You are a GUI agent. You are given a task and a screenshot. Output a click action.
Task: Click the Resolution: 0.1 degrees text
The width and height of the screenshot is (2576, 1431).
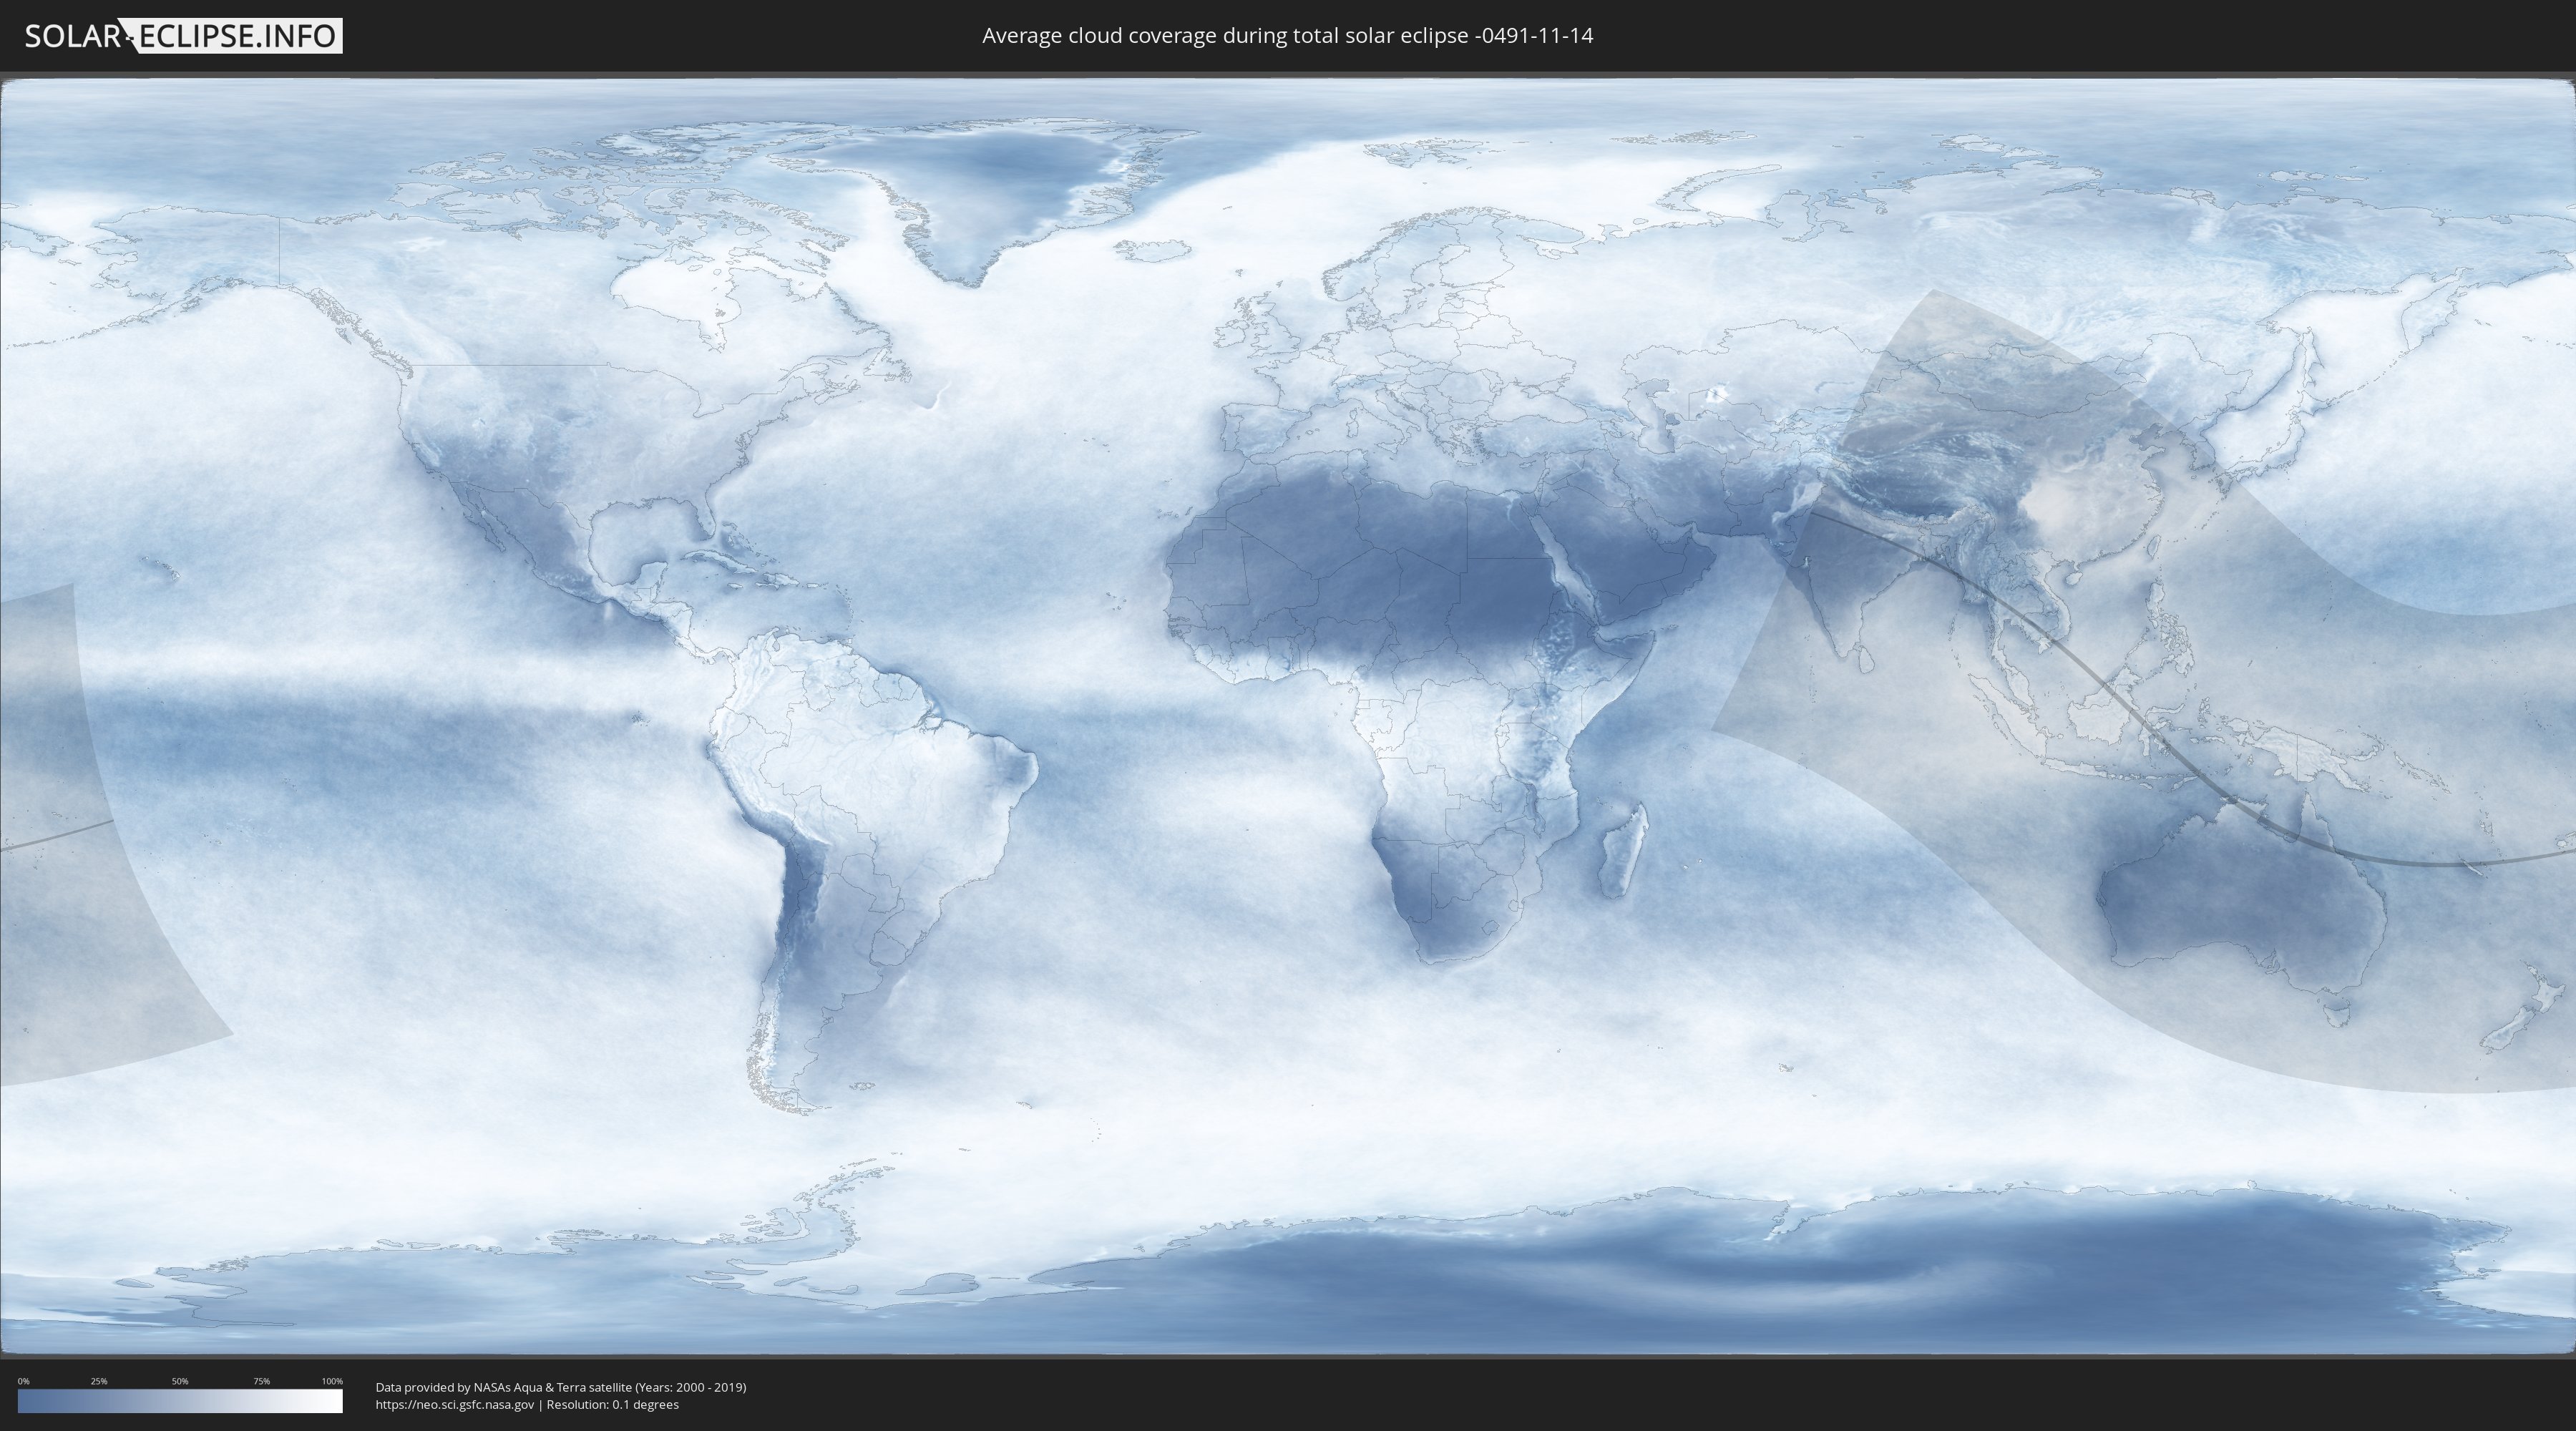tap(612, 1404)
